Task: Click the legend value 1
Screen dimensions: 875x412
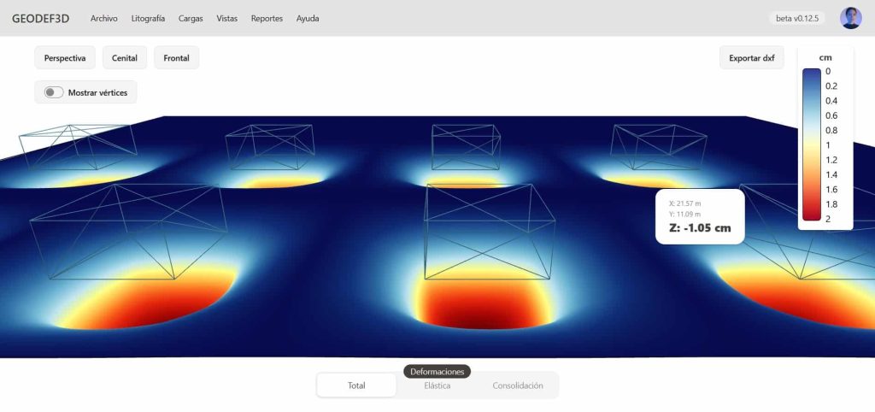Action: [x=827, y=145]
